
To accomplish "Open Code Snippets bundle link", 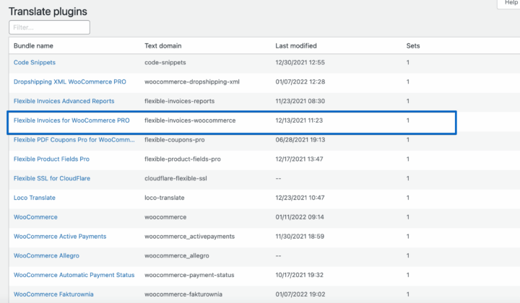I will click(35, 63).
